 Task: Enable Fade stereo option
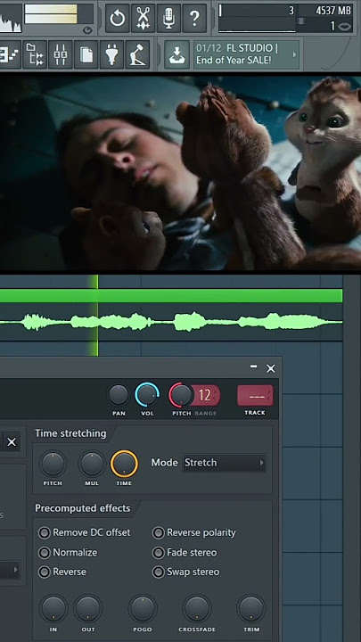[185, 552]
